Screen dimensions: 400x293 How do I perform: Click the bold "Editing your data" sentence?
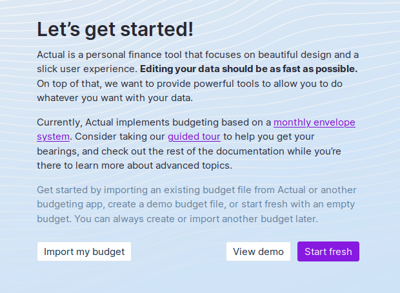(248, 69)
